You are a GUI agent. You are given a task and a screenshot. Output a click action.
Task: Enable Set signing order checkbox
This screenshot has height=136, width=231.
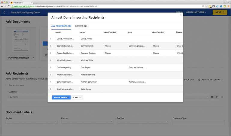7,85
